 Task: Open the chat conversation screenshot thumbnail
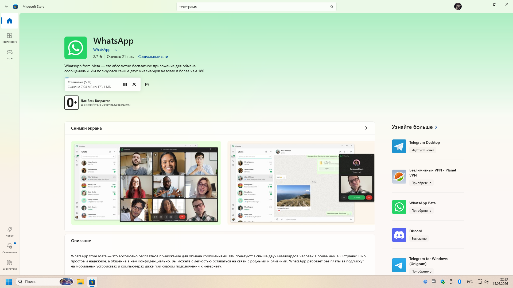pyautogui.click(x=301, y=183)
